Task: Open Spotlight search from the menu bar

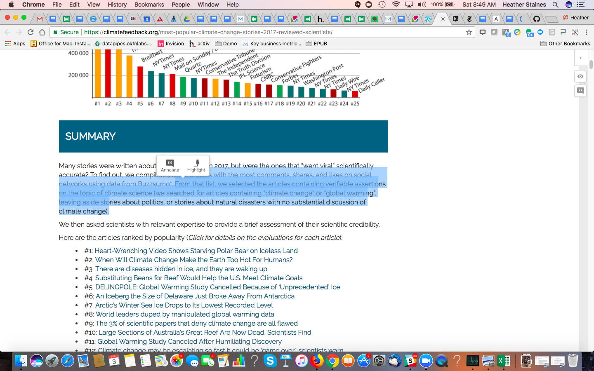Action: pyautogui.click(x=555, y=5)
